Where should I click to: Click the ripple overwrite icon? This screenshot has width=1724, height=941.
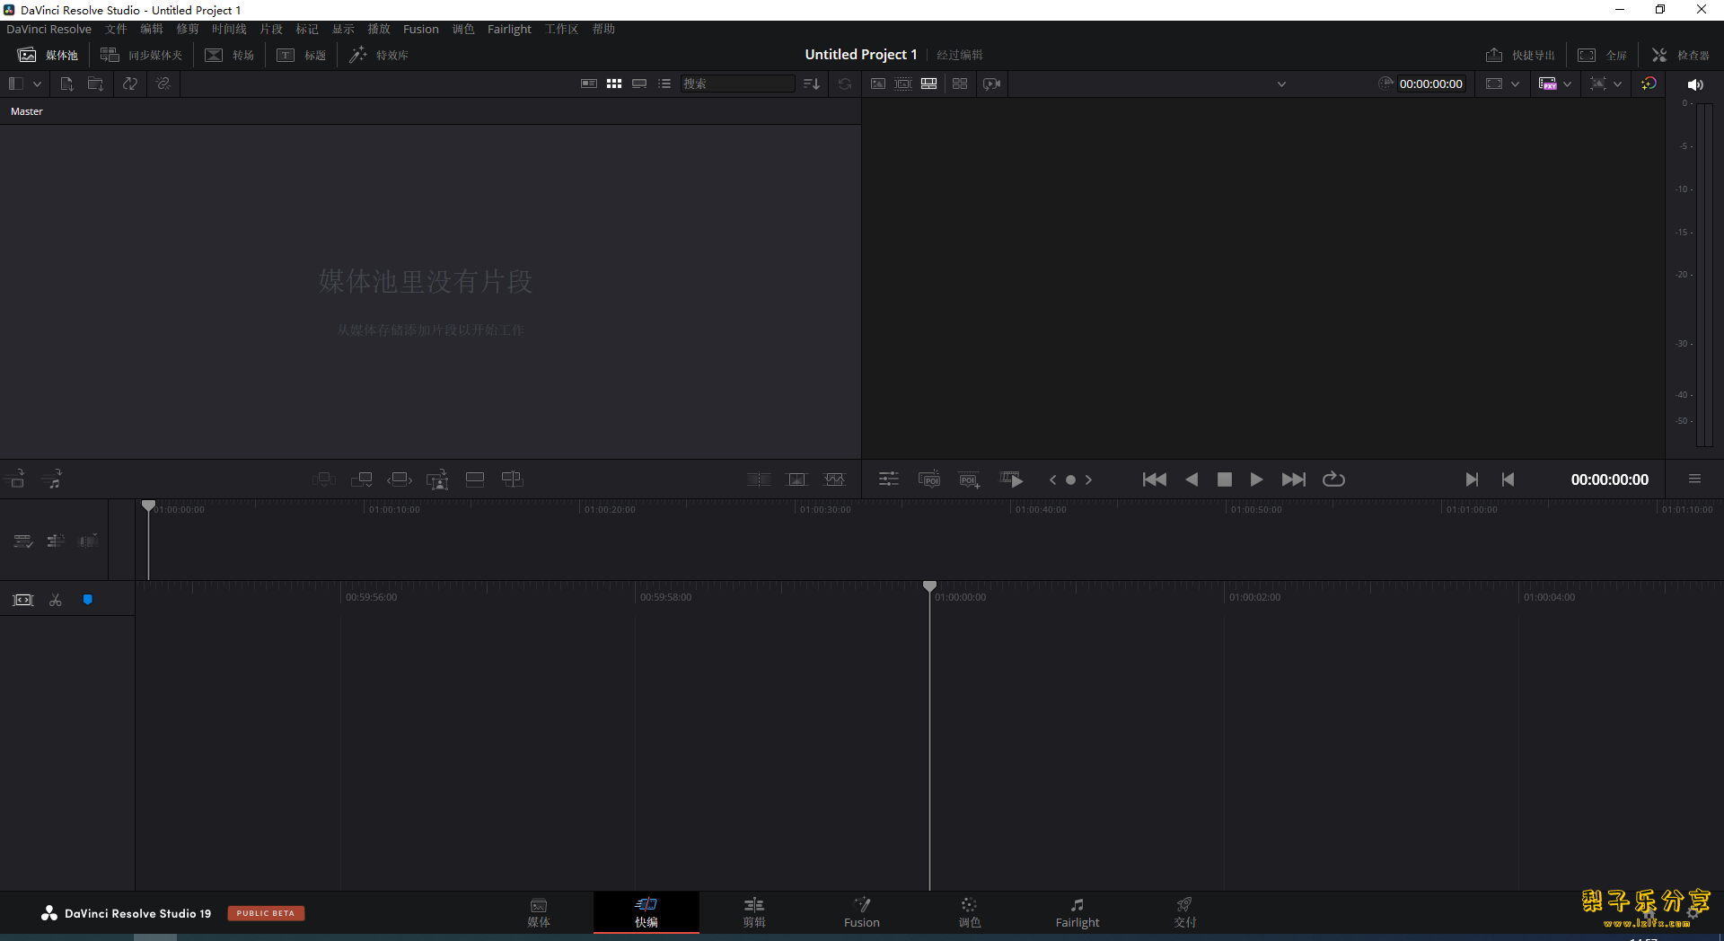(400, 479)
